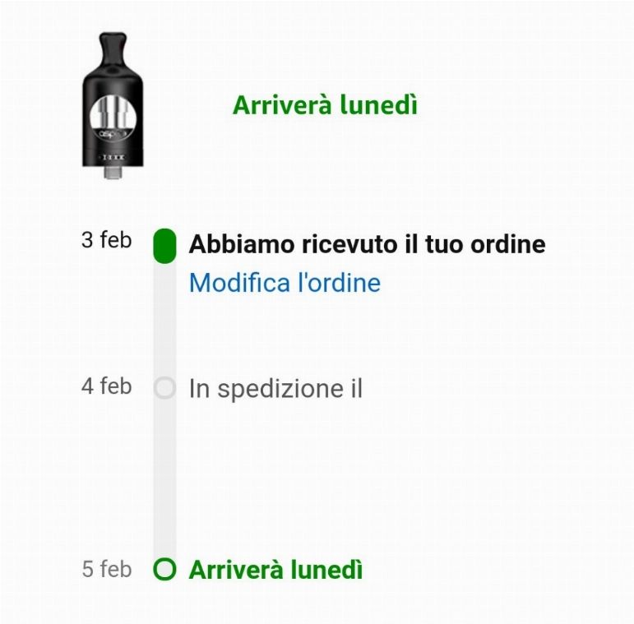Click the round glass coil window on the tank
This screenshot has width=634, height=624.
tap(113, 118)
